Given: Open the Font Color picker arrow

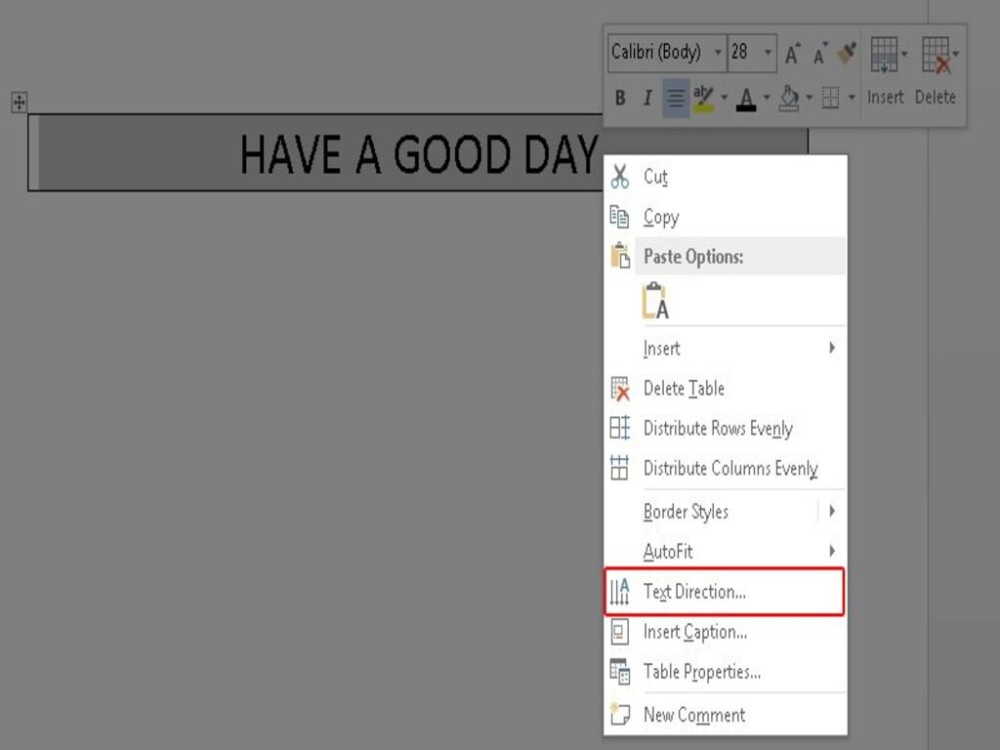Looking at the screenshot, I should pyautogui.click(x=766, y=96).
